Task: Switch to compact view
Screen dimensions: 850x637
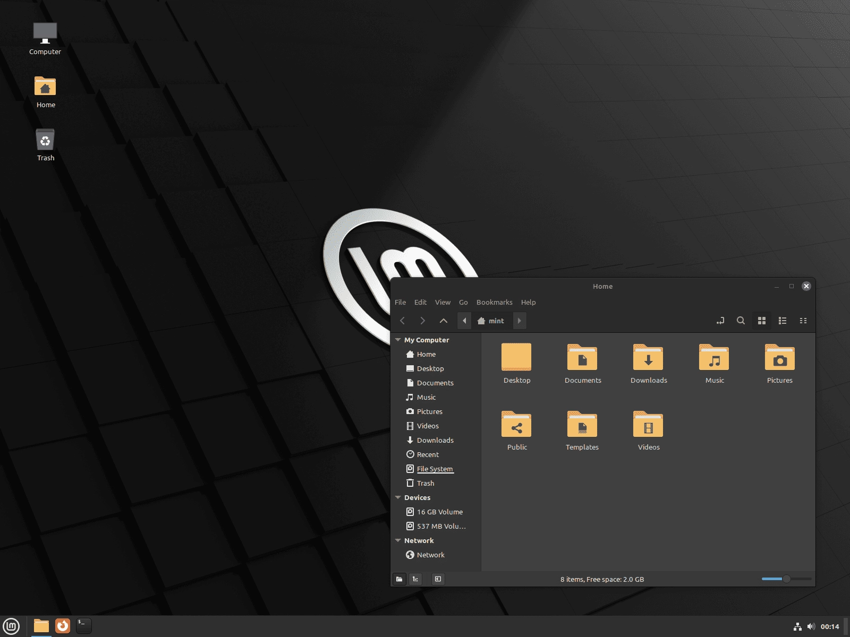Action: 803,321
